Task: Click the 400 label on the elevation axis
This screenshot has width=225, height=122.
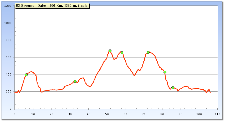Action: 8,74
